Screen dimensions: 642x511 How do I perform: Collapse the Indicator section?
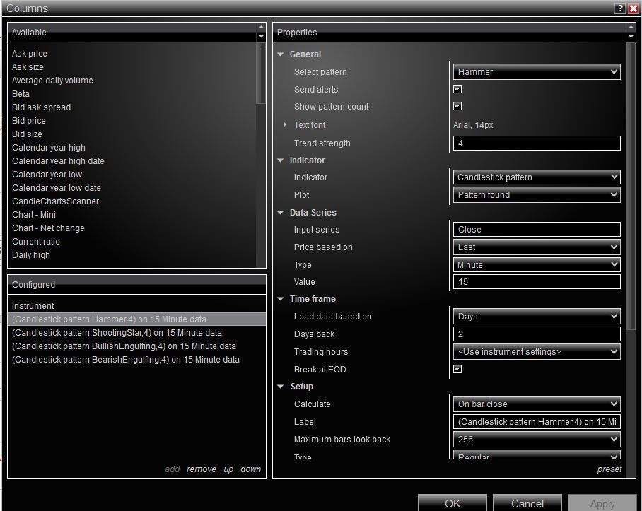click(x=281, y=160)
